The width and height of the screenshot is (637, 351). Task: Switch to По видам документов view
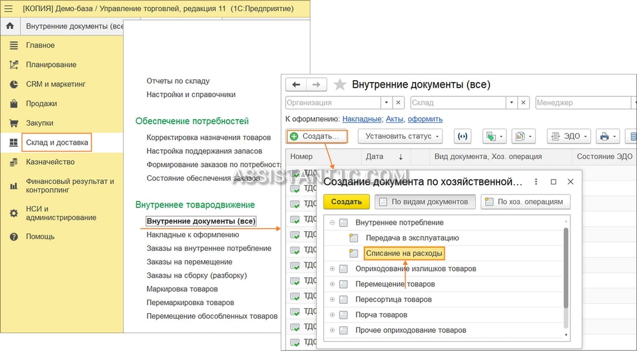pos(425,202)
